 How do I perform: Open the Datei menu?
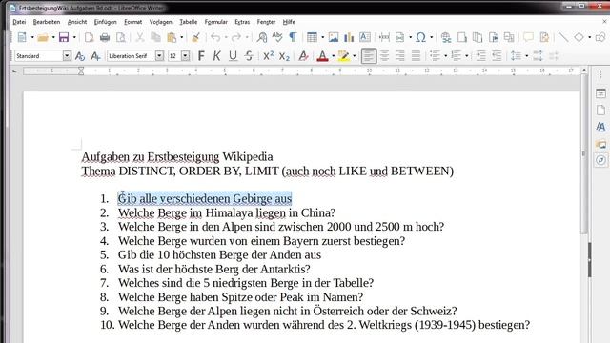tap(19, 22)
